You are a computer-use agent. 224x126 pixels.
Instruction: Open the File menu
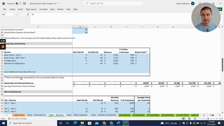tap(5, 9)
